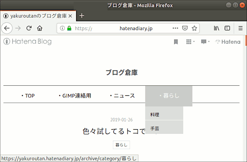Close the yakuroutan blog tab
The height and width of the screenshot is (162, 247).
tap(70, 16)
